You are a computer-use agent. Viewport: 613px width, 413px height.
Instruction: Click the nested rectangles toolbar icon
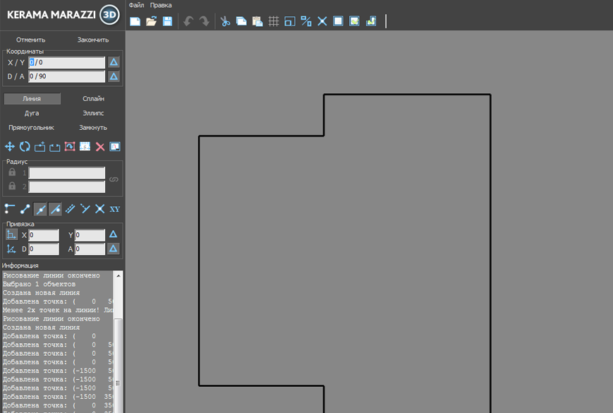click(x=290, y=21)
